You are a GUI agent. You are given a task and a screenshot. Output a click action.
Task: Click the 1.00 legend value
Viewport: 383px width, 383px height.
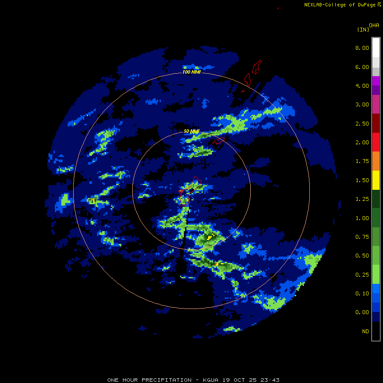(x=362, y=218)
